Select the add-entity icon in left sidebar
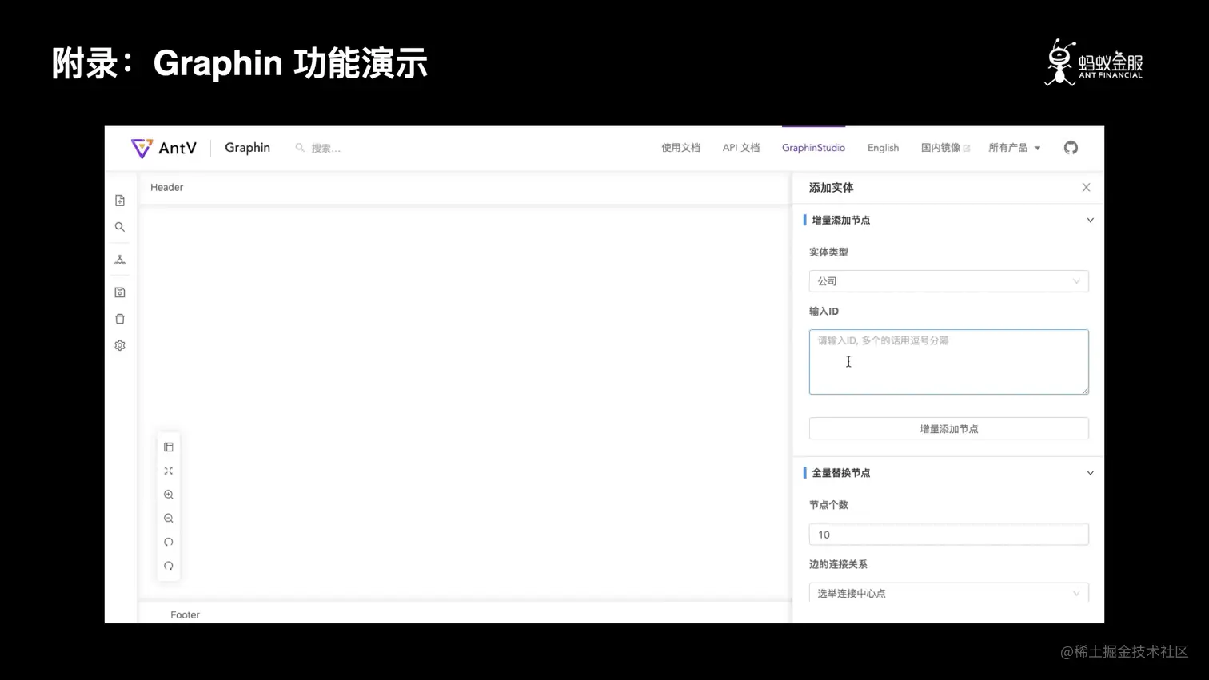Viewport: 1209px width, 680px height. pos(120,201)
